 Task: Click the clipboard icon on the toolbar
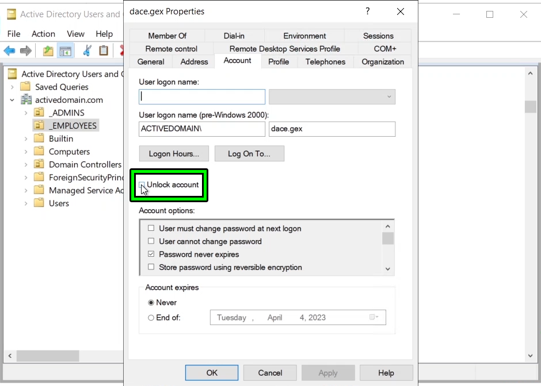(x=104, y=51)
